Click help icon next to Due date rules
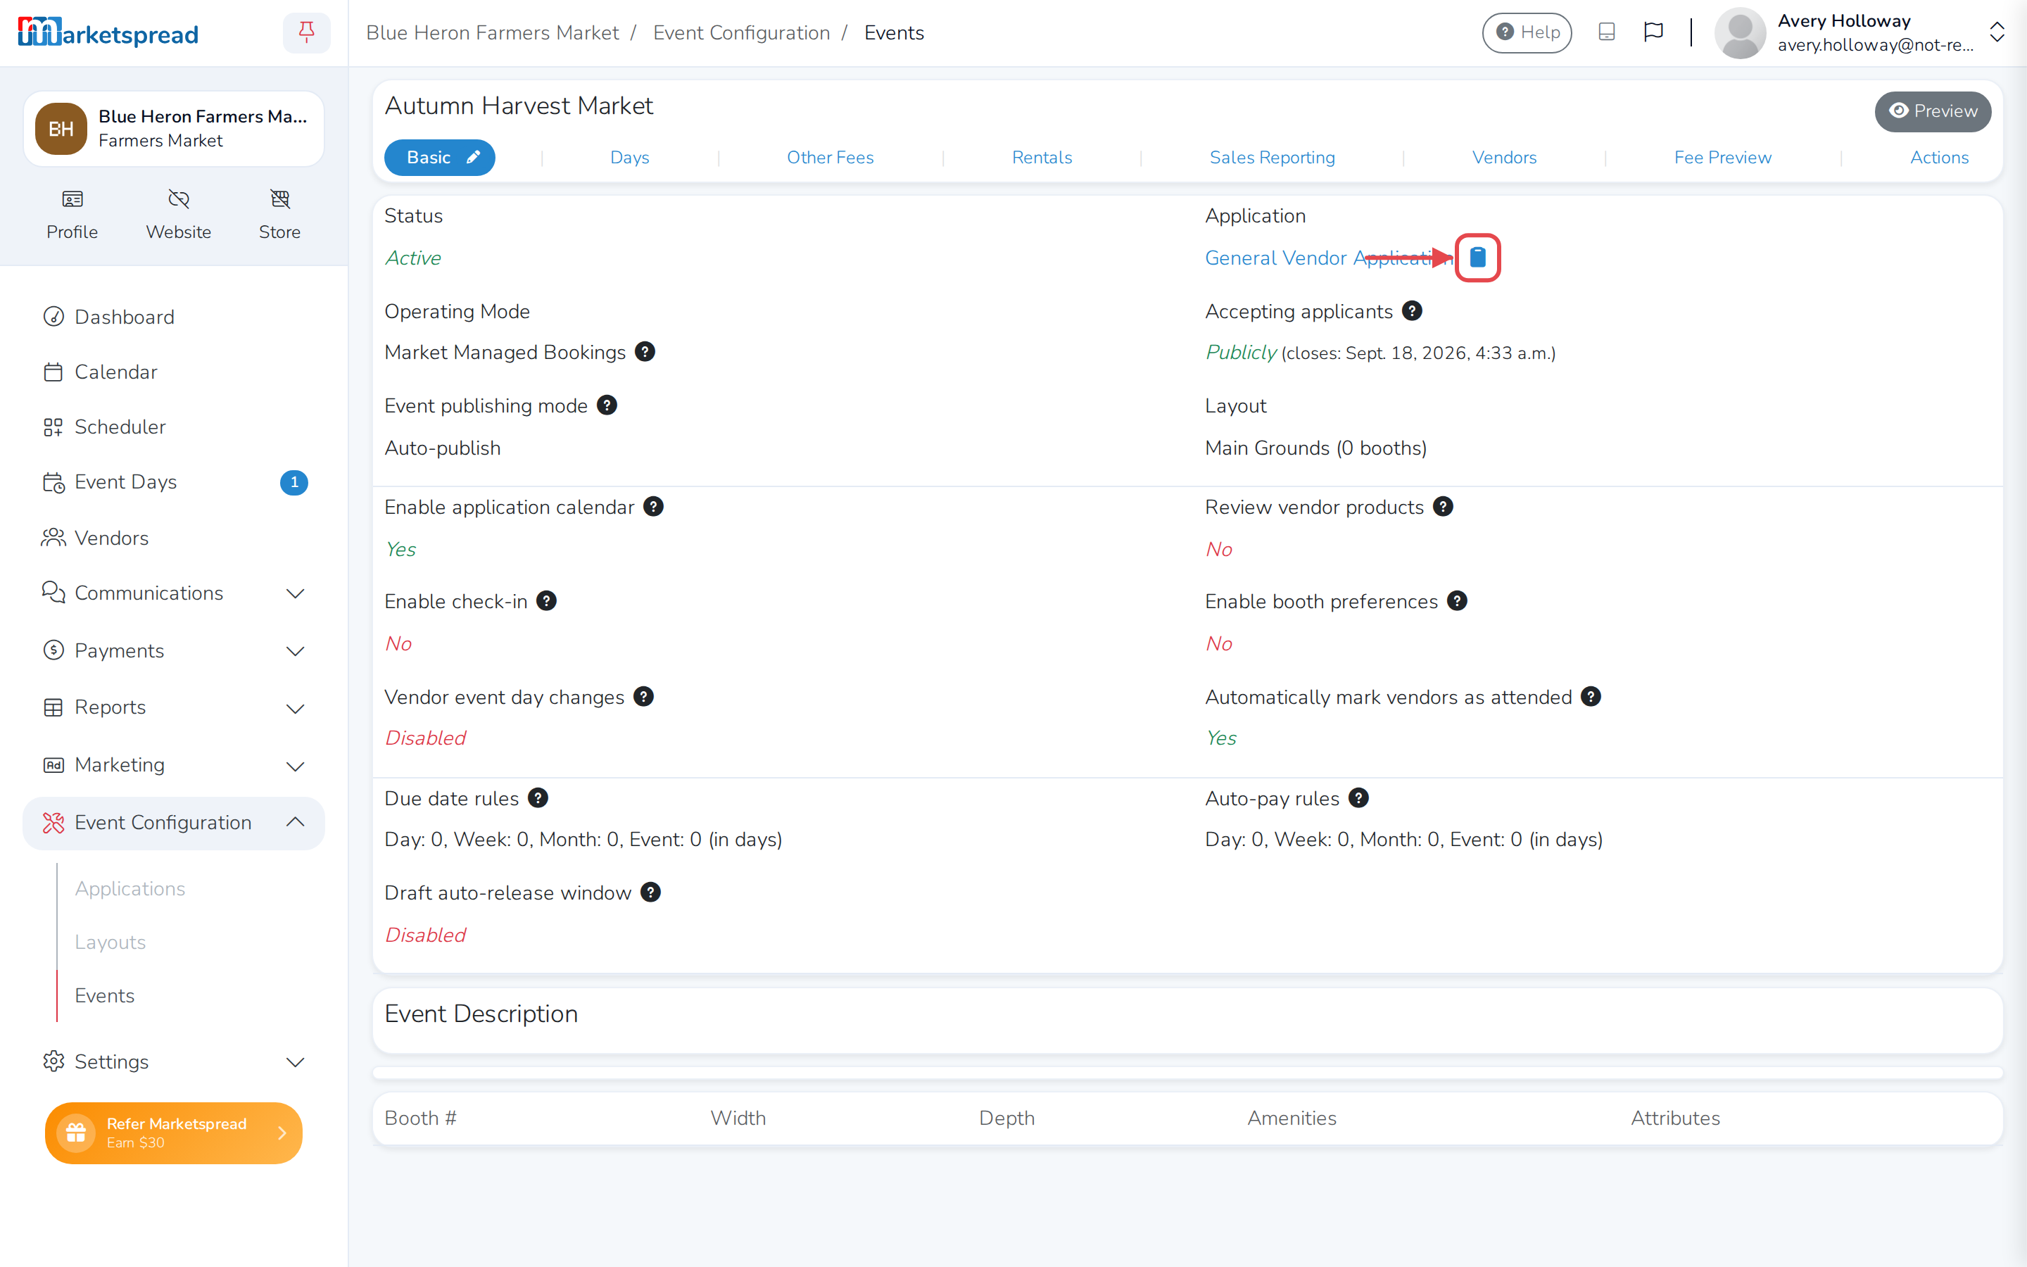Image resolution: width=2027 pixels, height=1267 pixels. pos(538,798)
